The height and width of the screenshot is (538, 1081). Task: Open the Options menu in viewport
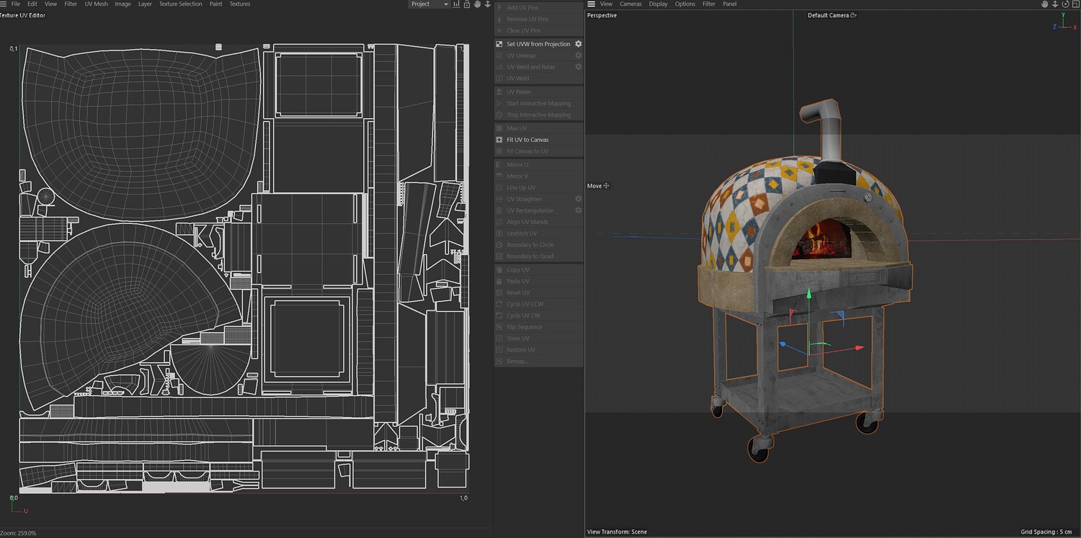685,4
